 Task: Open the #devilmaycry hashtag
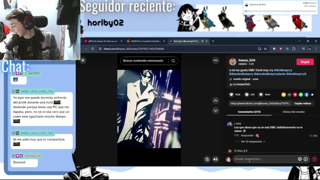point(283,70)
